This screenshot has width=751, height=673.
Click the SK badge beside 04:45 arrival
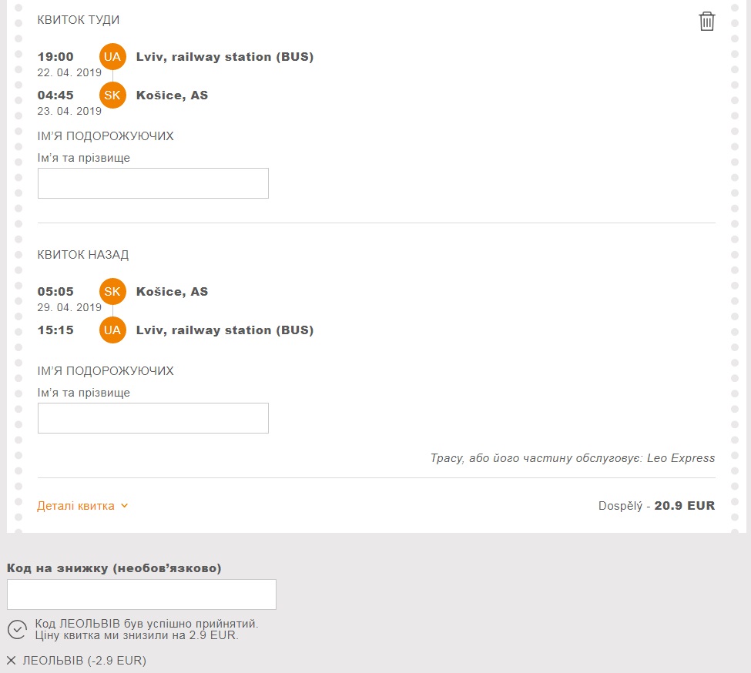pos(112,95)
